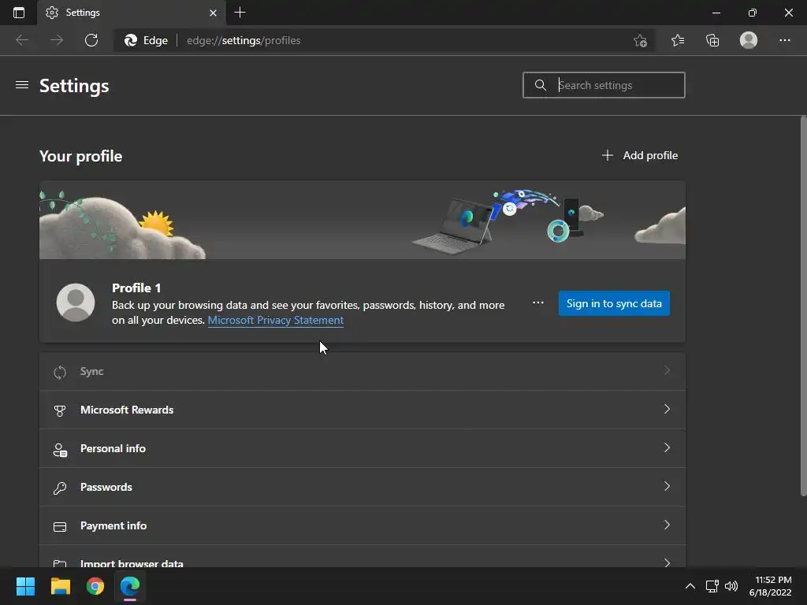The image size is (807, 605).
Task: Click Microsoft Edge taskbar icon
Action: pyautogui.click(x=130, y=586)
